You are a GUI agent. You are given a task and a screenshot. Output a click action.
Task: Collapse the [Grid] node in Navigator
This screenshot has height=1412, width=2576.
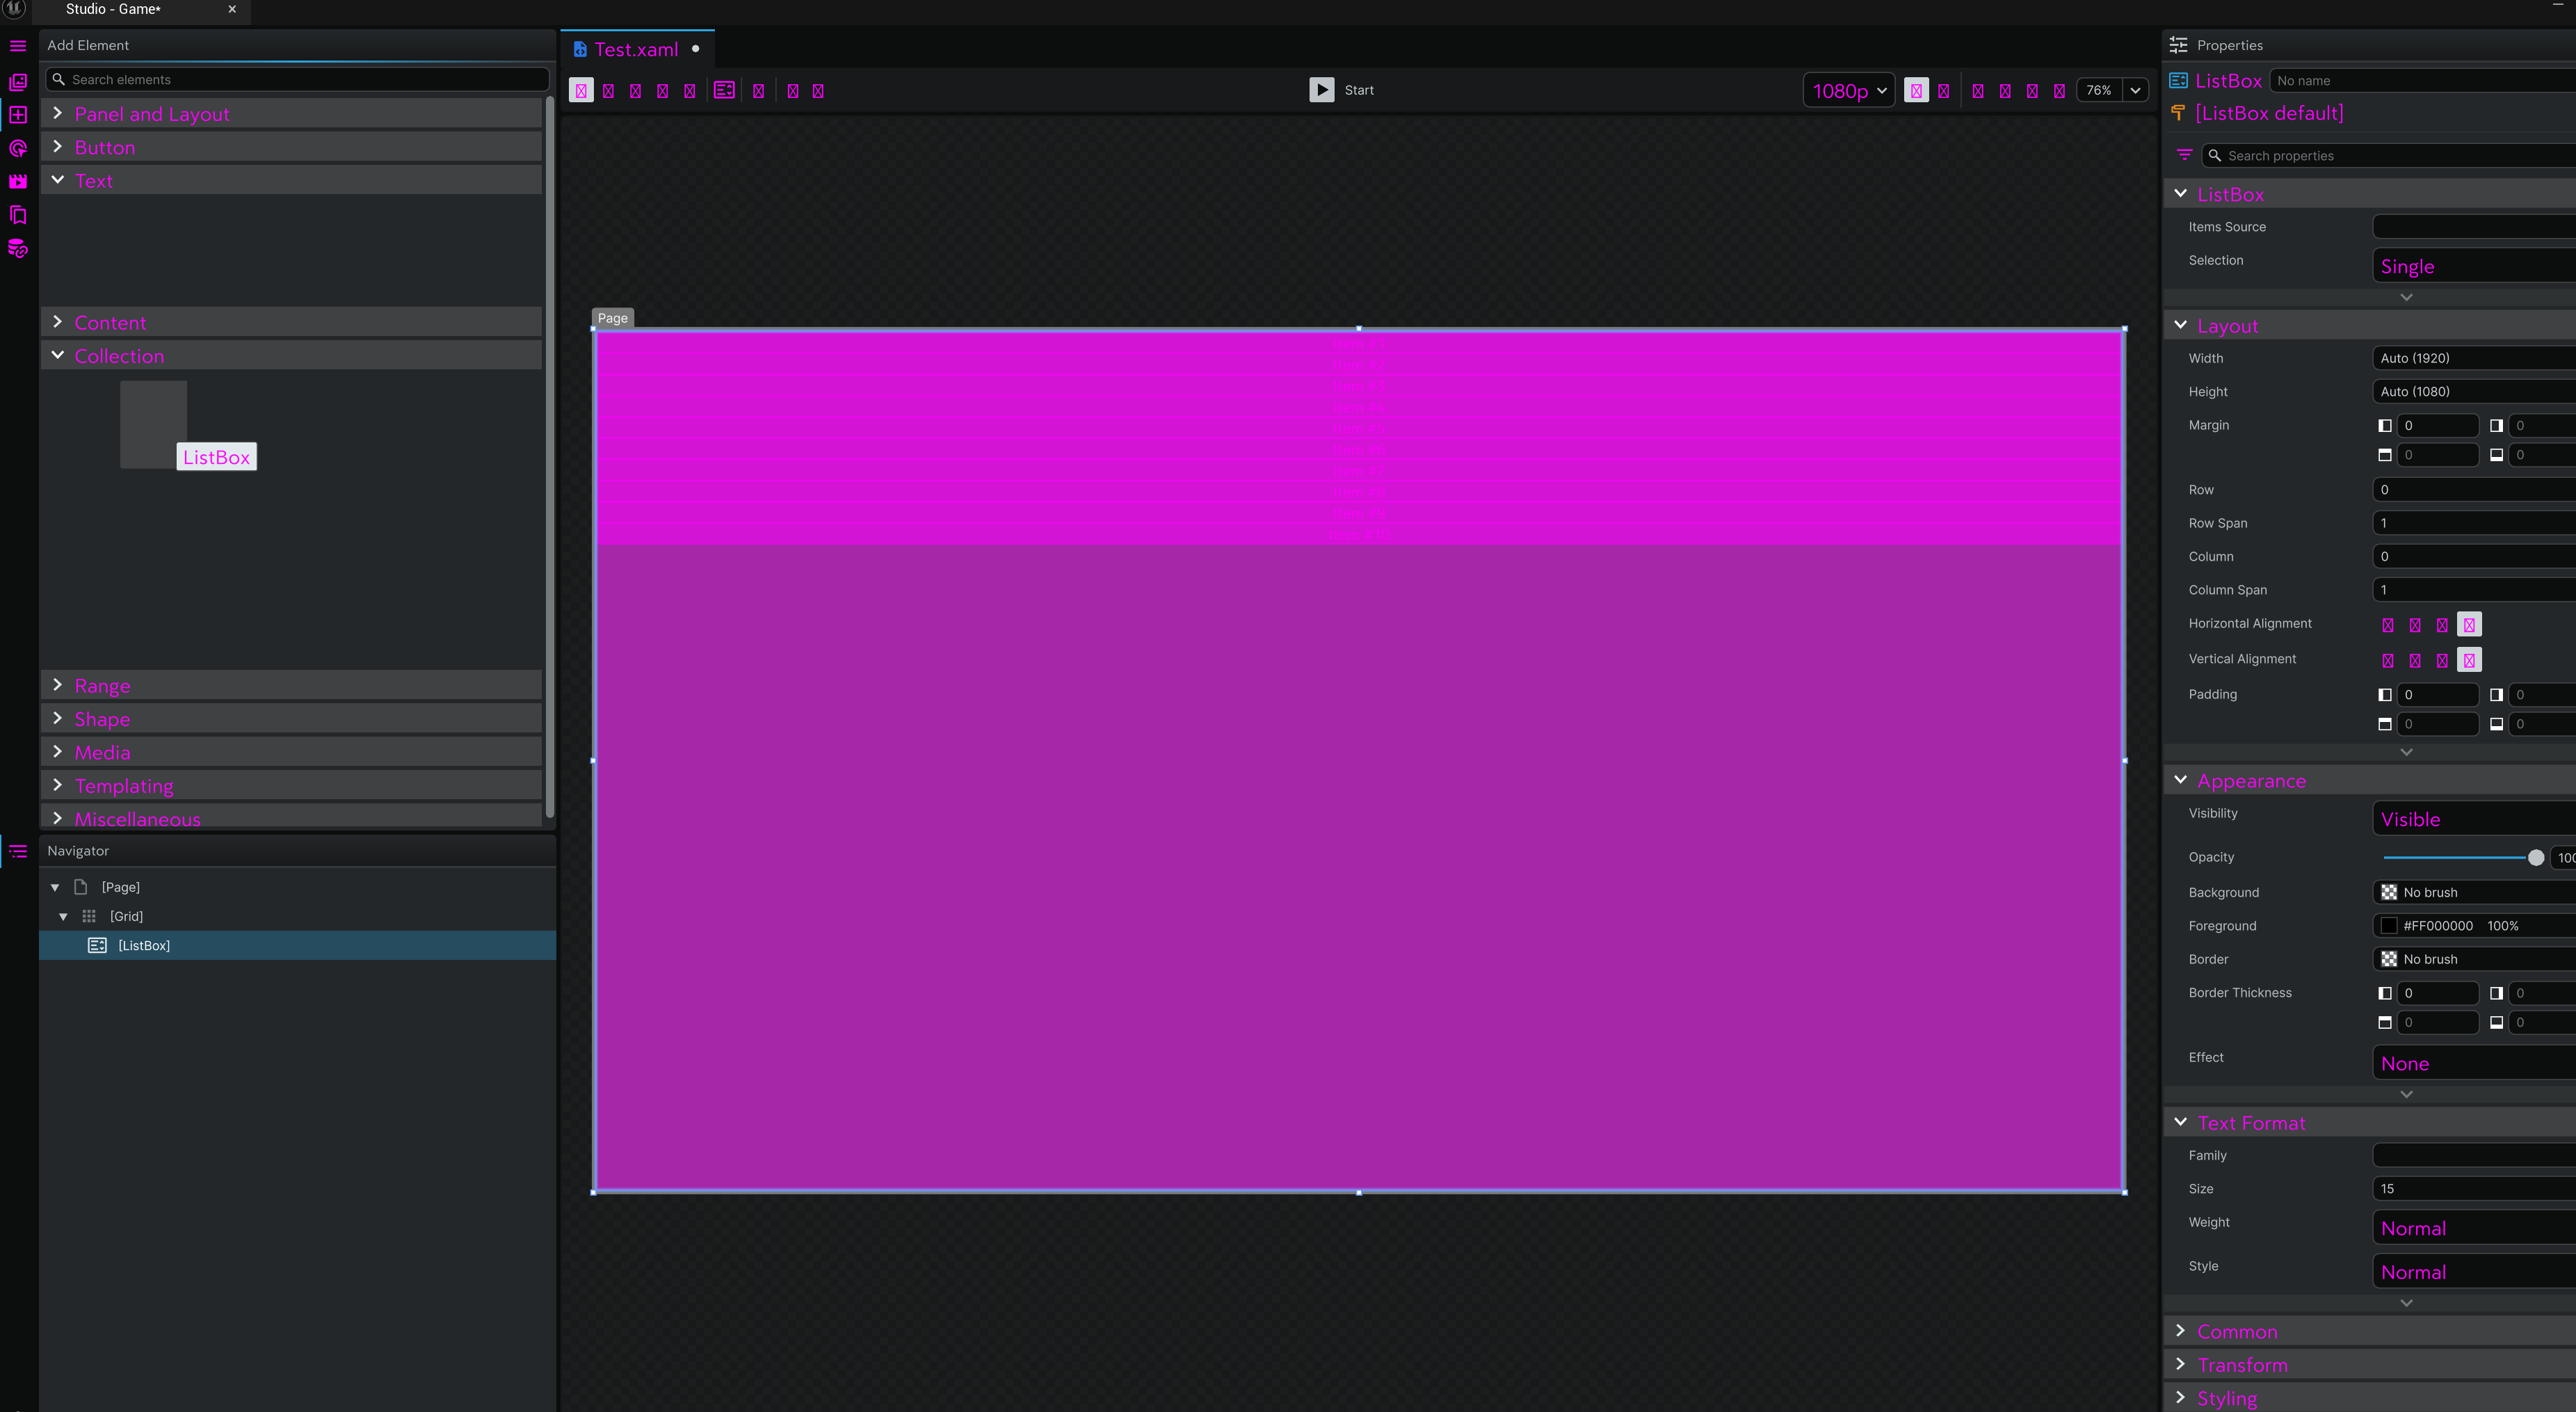[x=63, y=917]
